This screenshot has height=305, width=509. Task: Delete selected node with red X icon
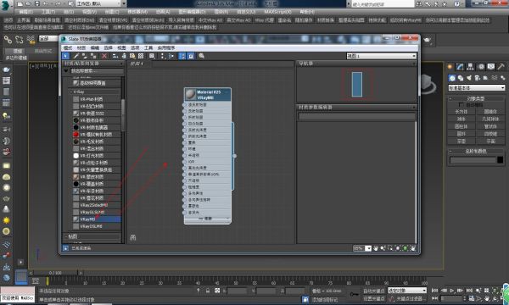tap(104, 56)
